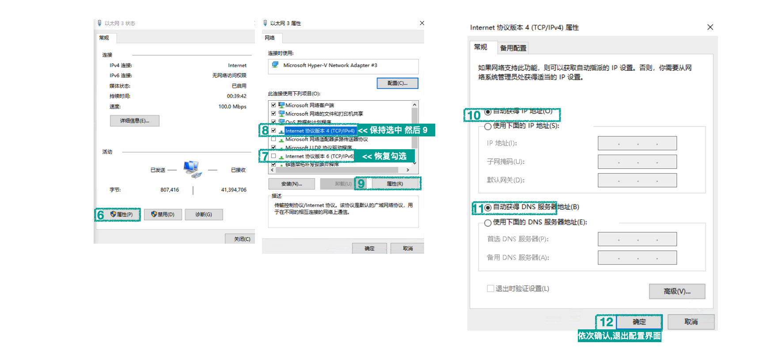Click the network computers activity icon
Screen dimensions: 763x347
pyautogui.click(x=192, y=169)
